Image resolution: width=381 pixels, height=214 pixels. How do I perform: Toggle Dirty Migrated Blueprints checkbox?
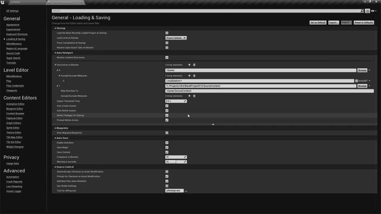click(x=167, y=133)
